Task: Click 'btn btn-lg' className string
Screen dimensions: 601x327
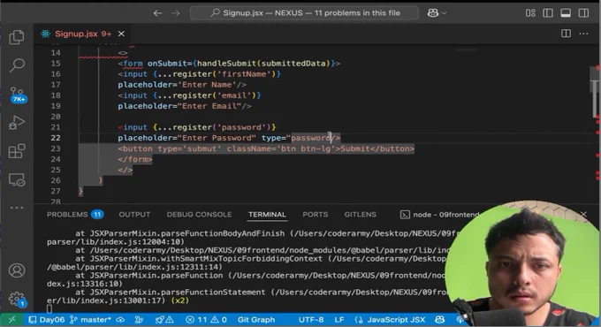Action: tap(306, 148)
